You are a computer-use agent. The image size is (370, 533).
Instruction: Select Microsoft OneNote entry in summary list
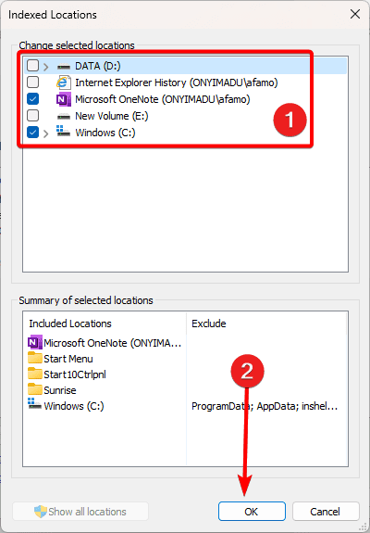[113, 343]
